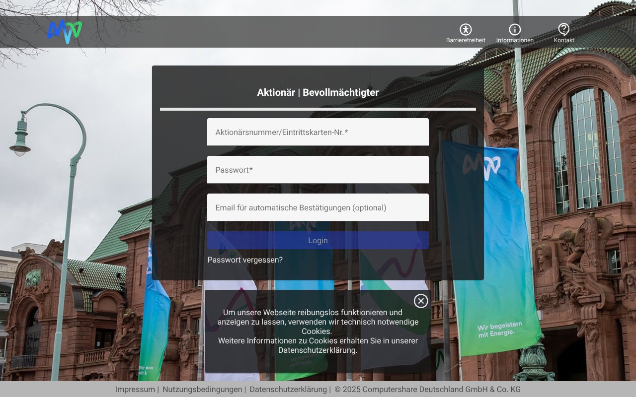Click the Passwort input field
636x397 pixels.
[x=318, y=170]
